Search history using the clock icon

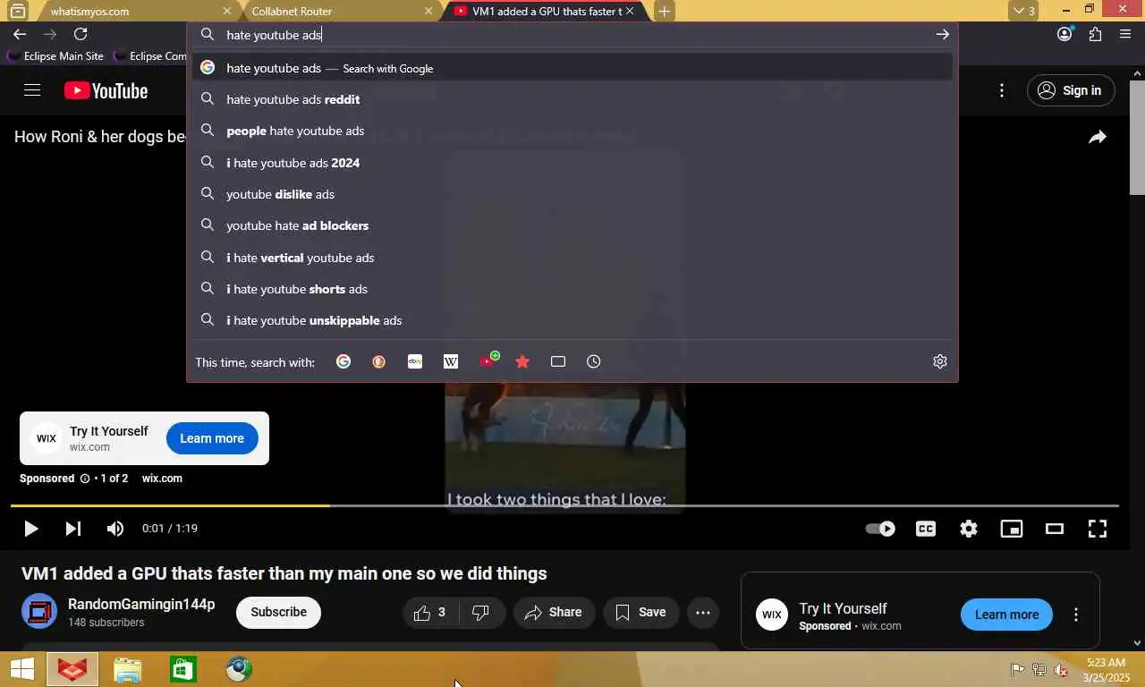[594, 361]
